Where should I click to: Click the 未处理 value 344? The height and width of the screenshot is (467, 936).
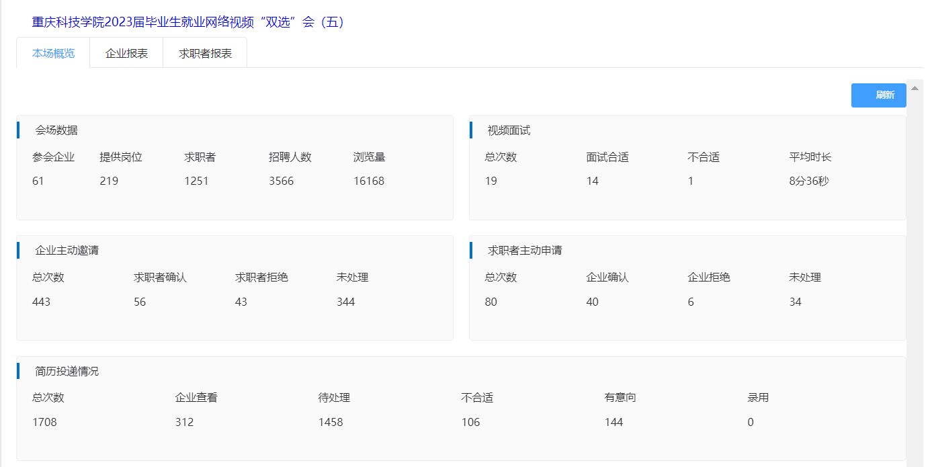(346, 302)
